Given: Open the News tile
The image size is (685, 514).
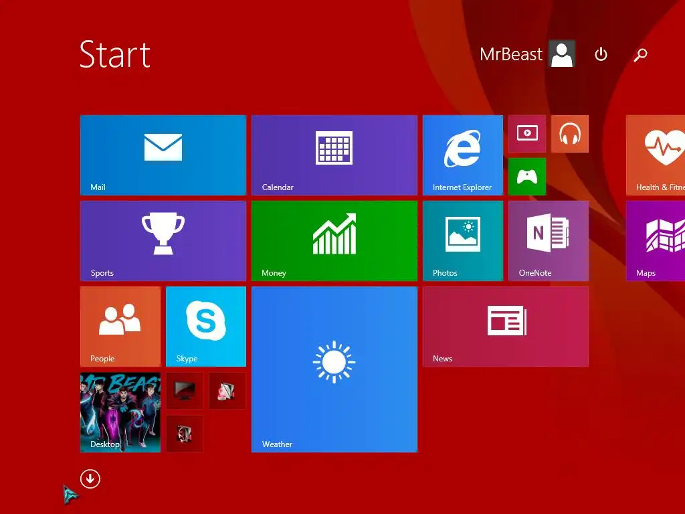Looking at the screenshot, I should point(506,327).
